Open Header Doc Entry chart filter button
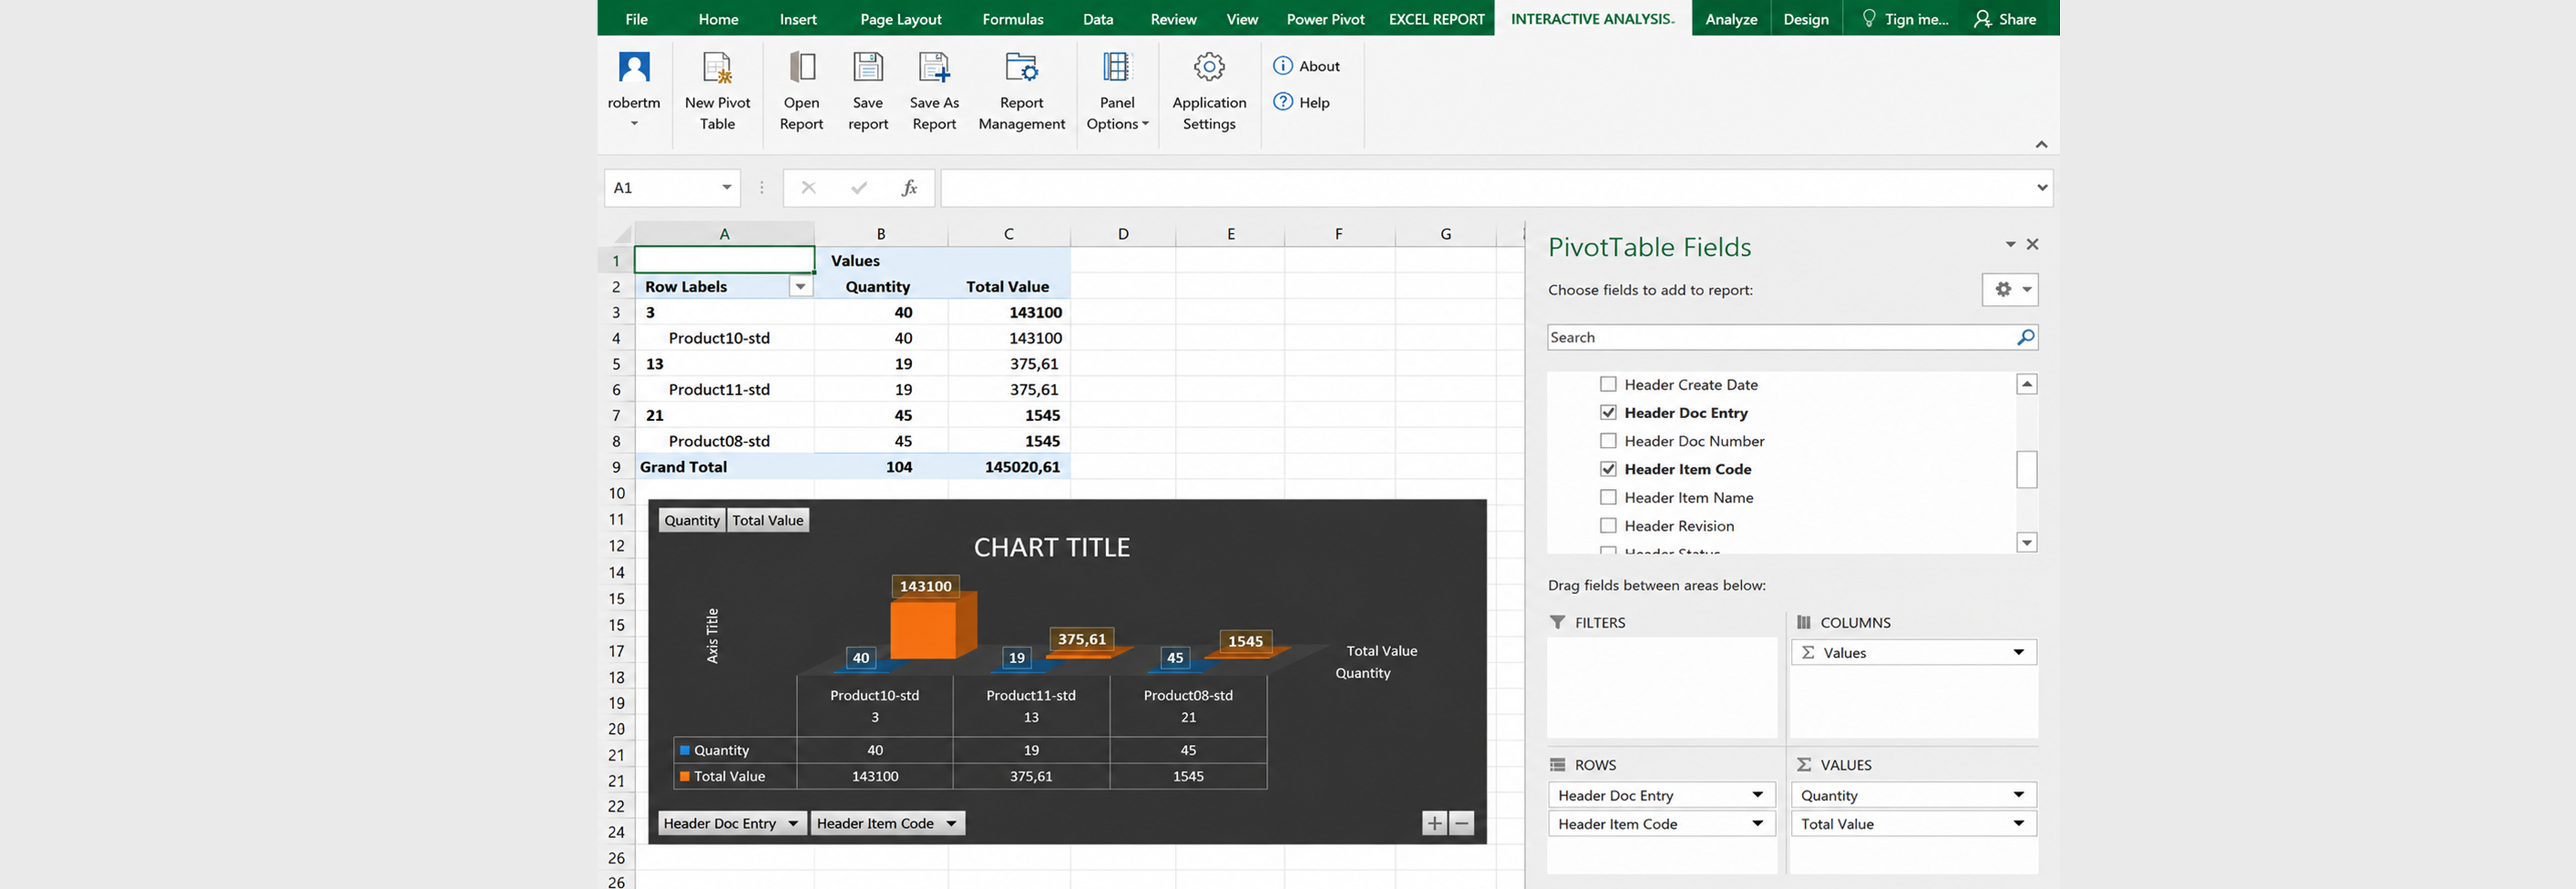 [732, 823]
